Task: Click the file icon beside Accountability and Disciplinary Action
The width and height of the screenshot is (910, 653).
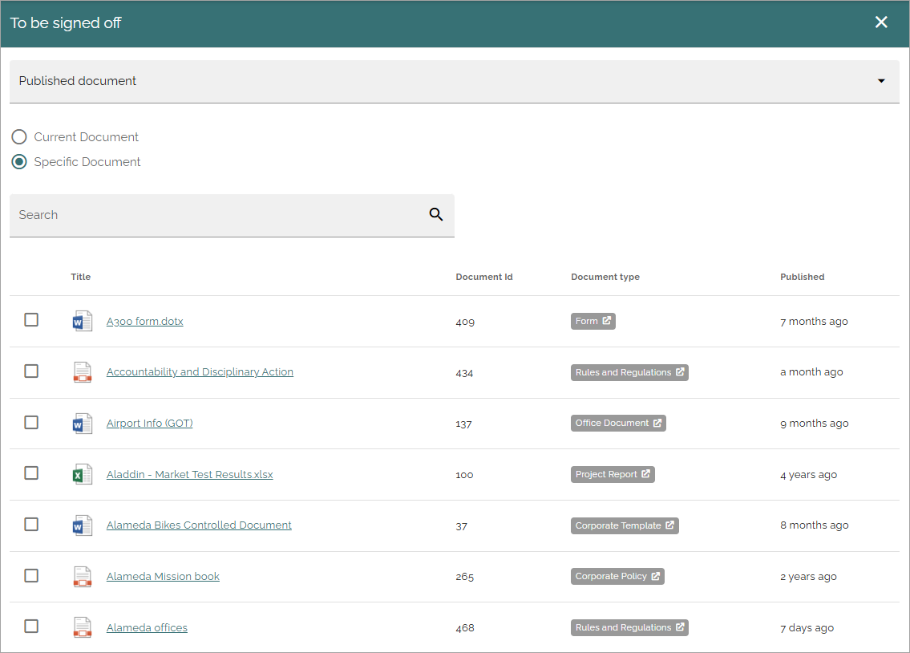Action: tap(83, 372)
